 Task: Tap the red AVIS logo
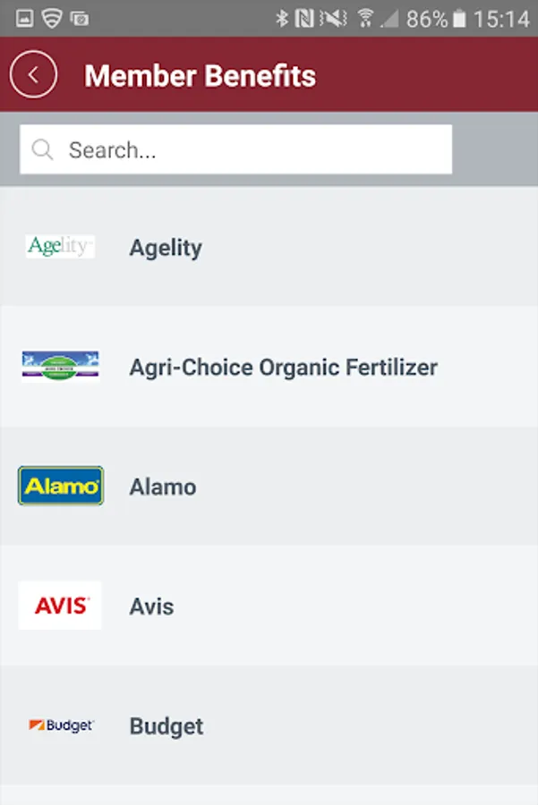point(60,606)
